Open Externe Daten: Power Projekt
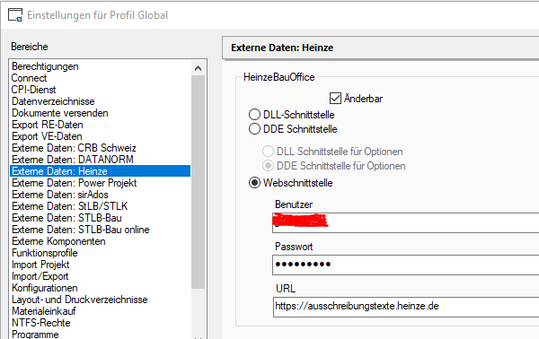 (x=100, y=183)
